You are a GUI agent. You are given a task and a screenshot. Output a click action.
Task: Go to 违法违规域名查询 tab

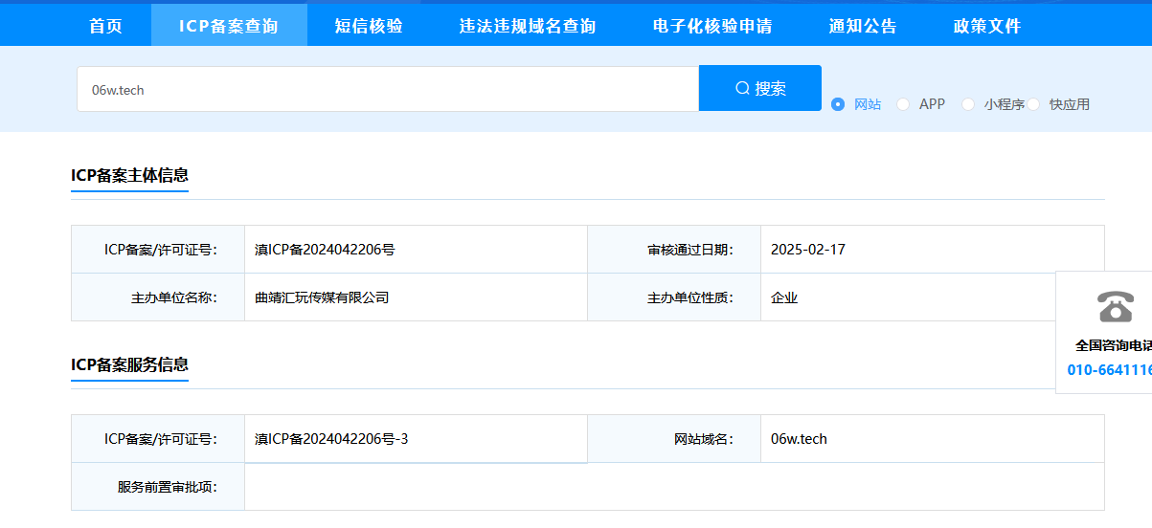pos(528,26)
